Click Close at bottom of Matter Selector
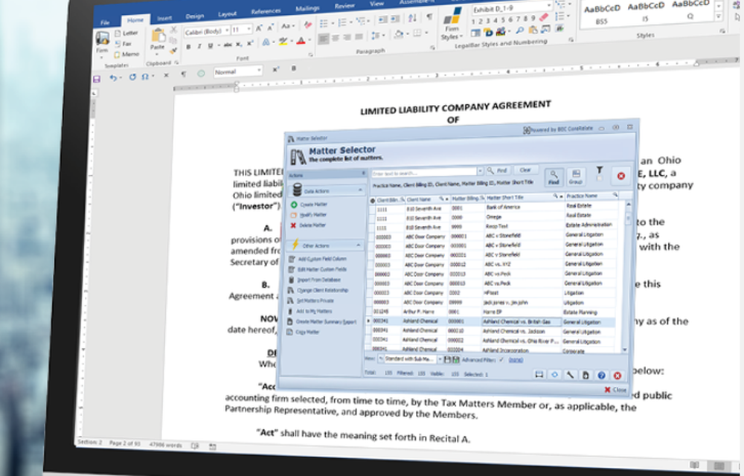The image size is (744, 476). click(615, 389)
